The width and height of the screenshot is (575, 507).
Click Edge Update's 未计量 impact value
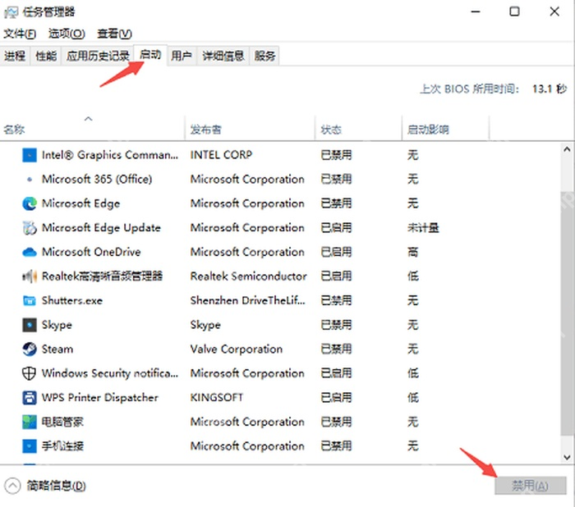click(x=423, y=228)
